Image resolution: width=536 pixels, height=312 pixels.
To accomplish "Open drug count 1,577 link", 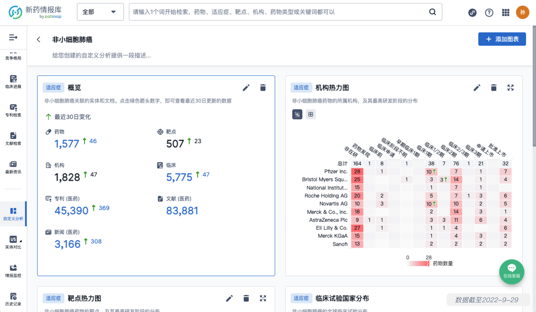I will pyautogui.click(x=67, y=144).
